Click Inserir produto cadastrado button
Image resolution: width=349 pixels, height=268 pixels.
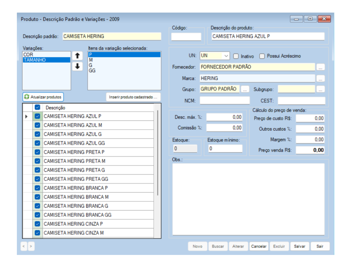(x=133, y=97)
